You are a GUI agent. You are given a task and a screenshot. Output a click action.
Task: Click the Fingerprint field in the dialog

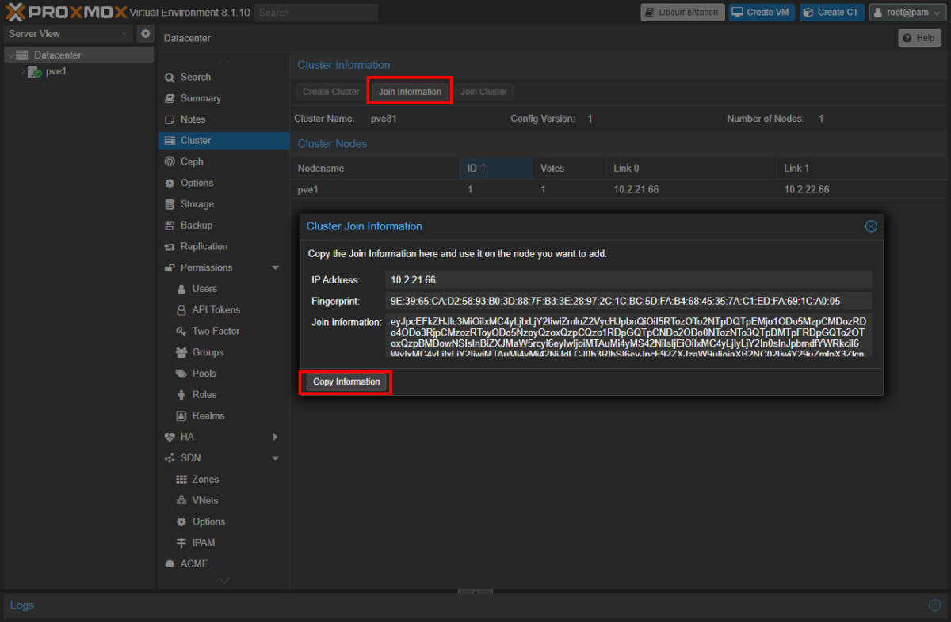pos(628,302)
